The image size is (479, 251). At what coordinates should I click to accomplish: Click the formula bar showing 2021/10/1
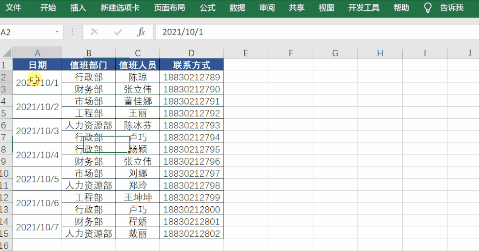317,32
